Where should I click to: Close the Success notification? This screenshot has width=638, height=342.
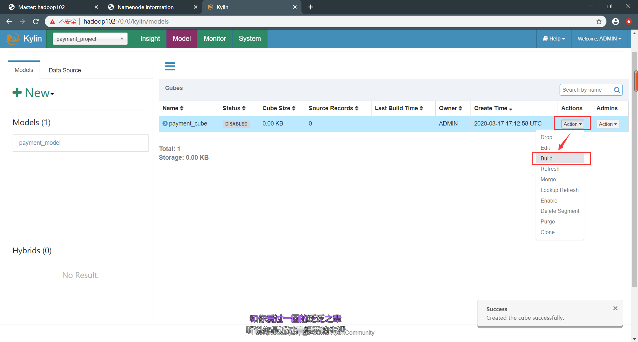tap(615, 308)
